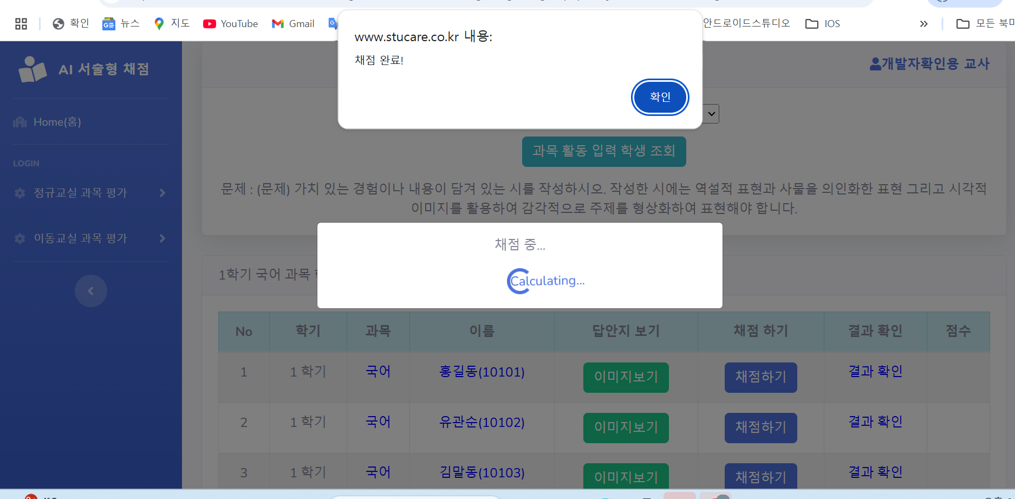The width and height of the screenshot is (1015, 499).
Task: Click 채점하기 for 유관순(10102)
Action: pyautogui.click(x=761, y=427)
